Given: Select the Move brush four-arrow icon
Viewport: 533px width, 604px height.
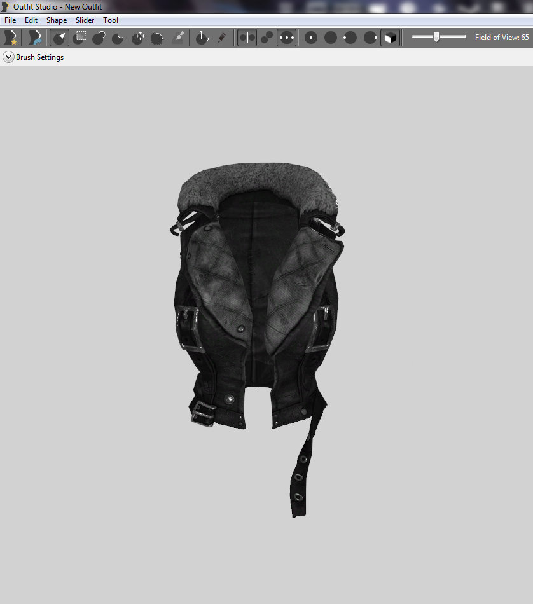Looking at the screenshot, I should point(139,38).
